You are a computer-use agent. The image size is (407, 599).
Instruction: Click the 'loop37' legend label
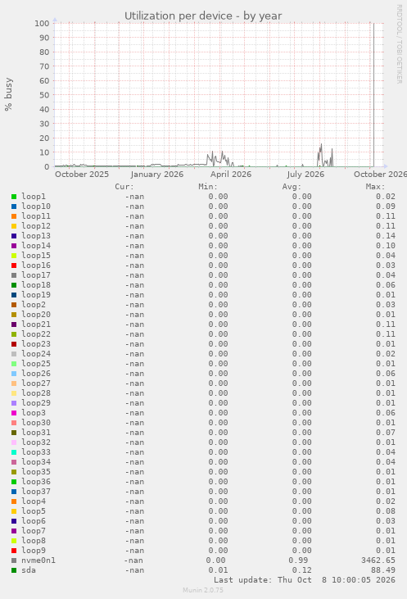point(36,492)
